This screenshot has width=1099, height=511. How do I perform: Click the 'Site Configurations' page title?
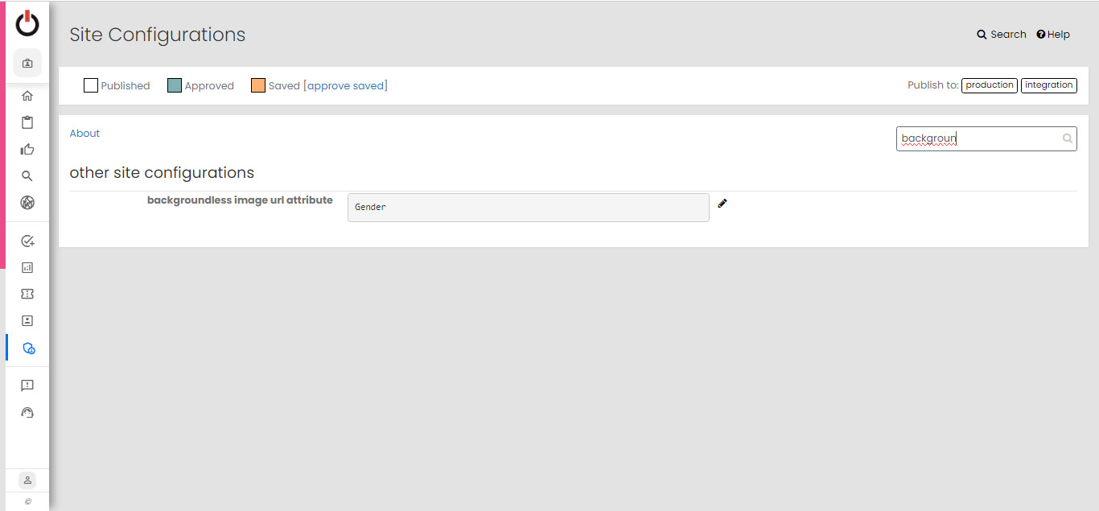(158, 35)
